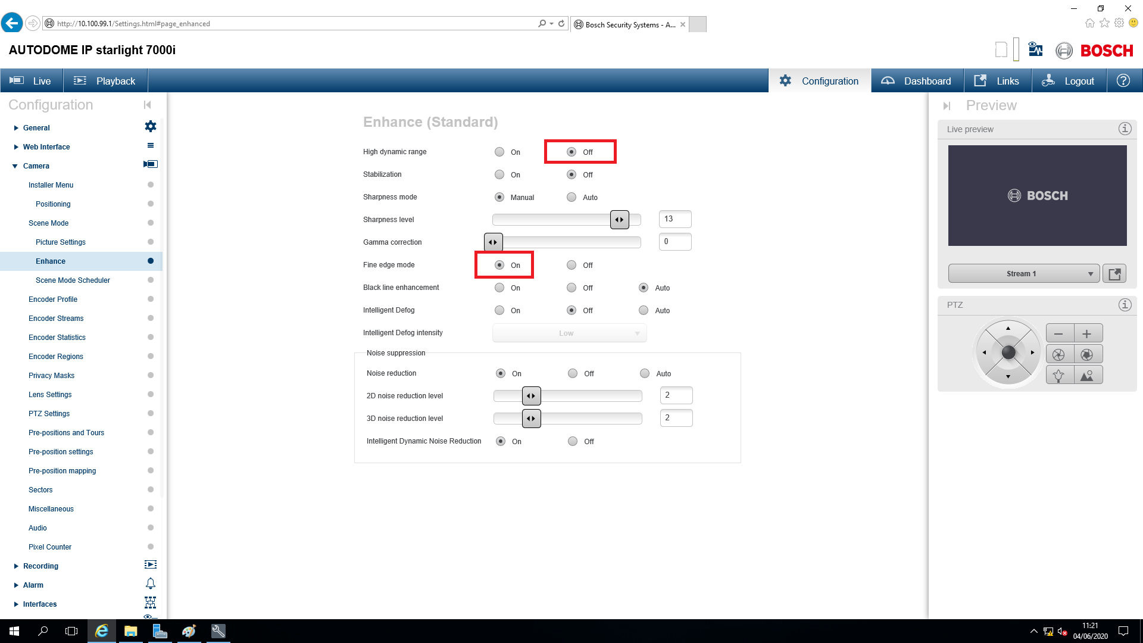Image resolution: width=1143 pixels, height=643 pixels.
Task: Click the iris open icon in PTZ panel
Action: tap(1058, 354)
